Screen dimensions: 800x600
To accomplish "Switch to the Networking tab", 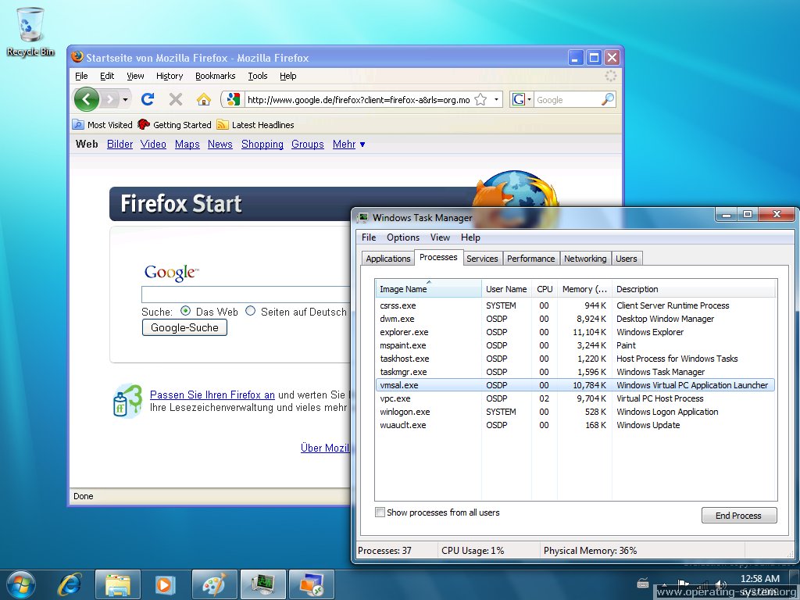I will (x=585, y=258).
